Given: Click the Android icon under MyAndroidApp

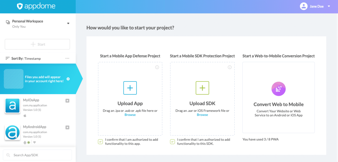Looking at the screenshot, I should (x=25, y=142).
